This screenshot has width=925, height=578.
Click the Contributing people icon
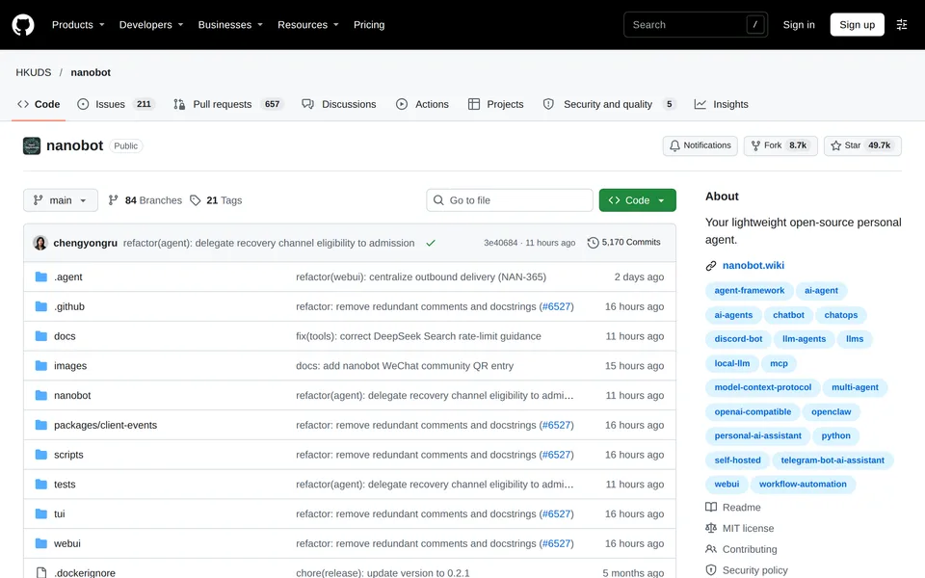tap(711, 549)
